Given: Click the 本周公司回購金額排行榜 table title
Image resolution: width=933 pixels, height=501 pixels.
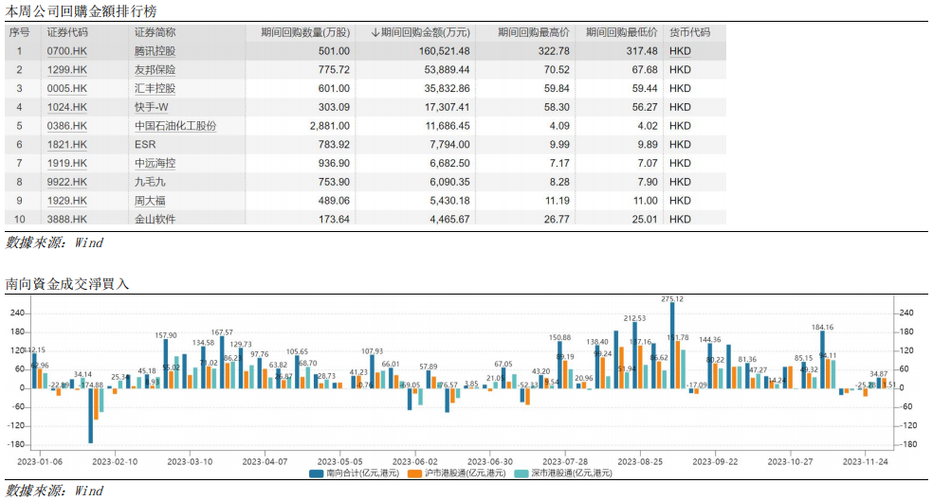Looking at the screenshot, I should (x=81, y=11).
